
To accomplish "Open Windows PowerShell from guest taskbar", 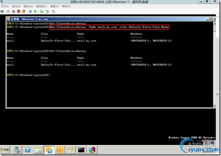I will [28, 150].
